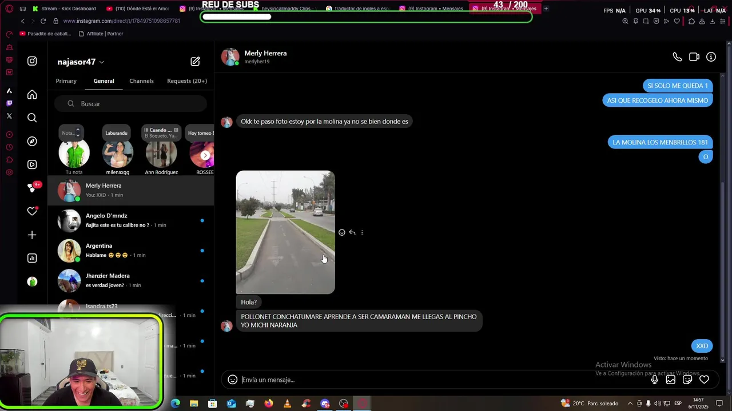Image resolution: width=732 pixels, height=411 pixels.
Task: Switch to Dónde Está el Amor browser tab
Action: click(x=137, y=9)
